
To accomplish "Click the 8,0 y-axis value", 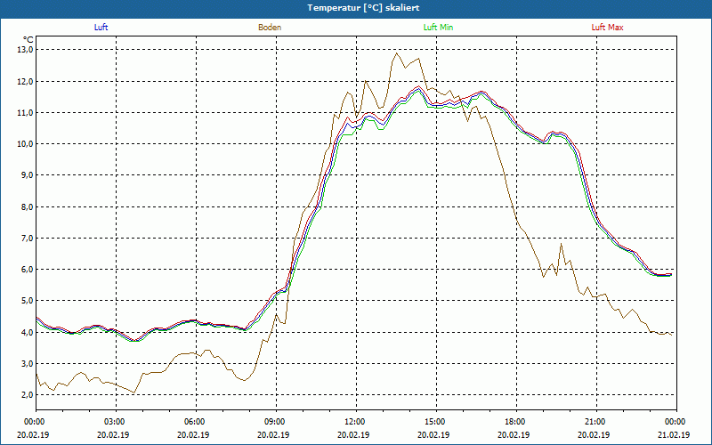I will point(27,207).
